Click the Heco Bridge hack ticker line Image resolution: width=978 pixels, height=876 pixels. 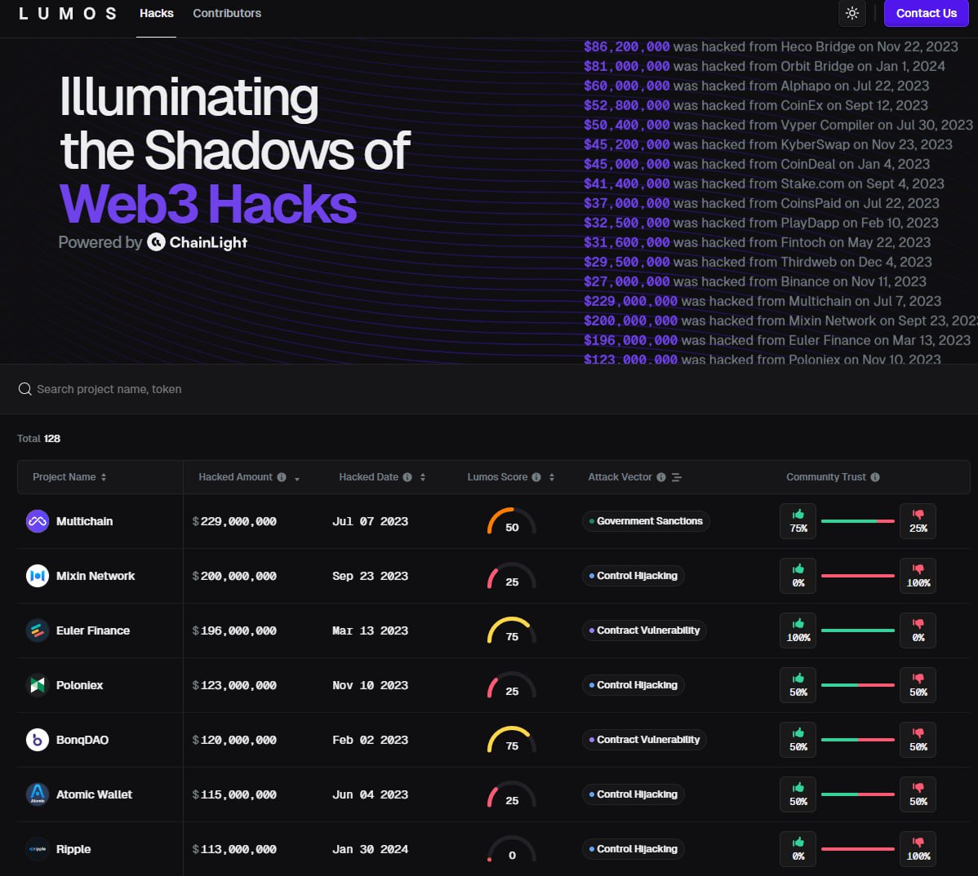tap(771, 46)
